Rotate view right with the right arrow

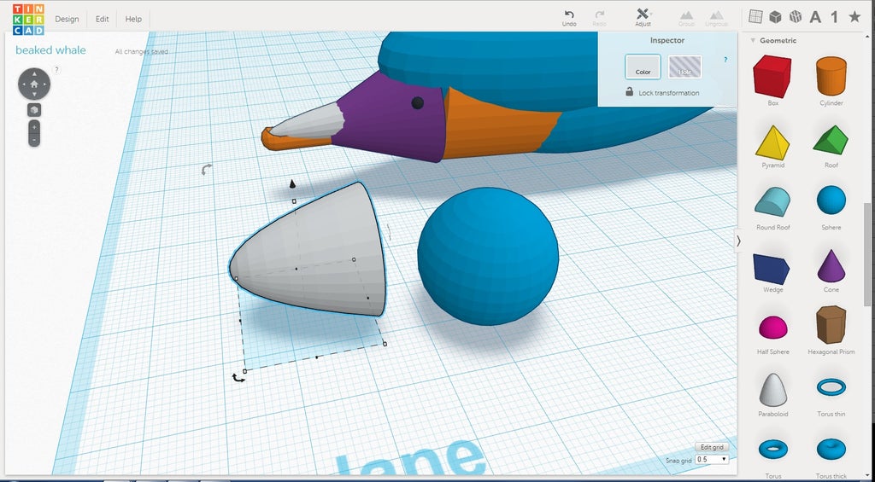pyautogui.click(x=45, y=84)
